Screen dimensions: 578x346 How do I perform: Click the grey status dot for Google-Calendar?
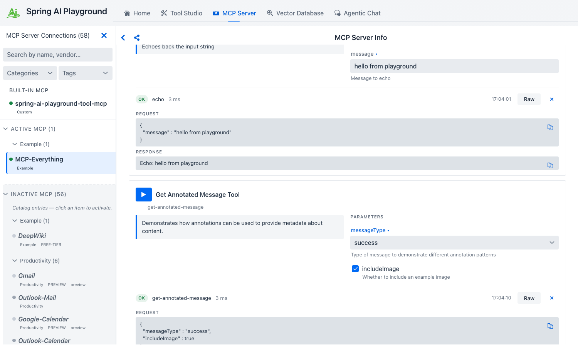pyautogui.click(x=14, y=319)
